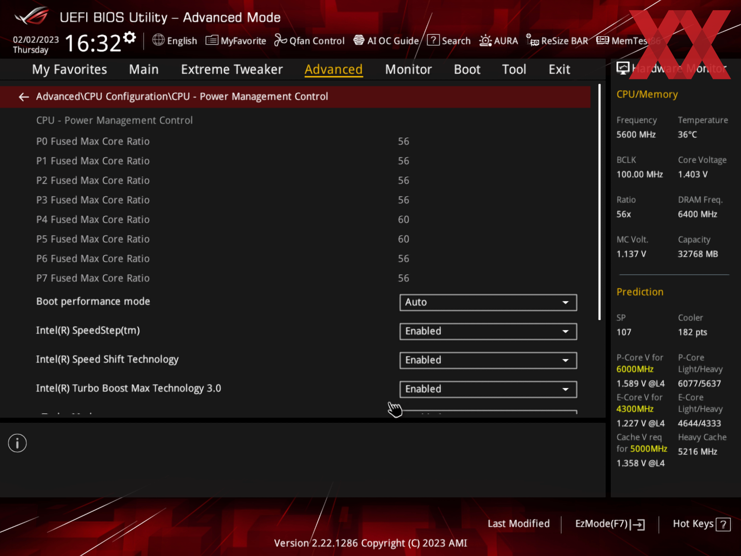Click the ROG logo
This screenshot has height=556, width=741.
tap(32, 16)
